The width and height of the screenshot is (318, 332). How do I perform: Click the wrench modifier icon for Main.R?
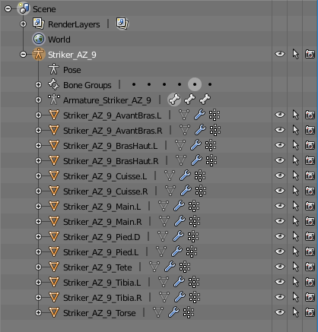[180, 221]
